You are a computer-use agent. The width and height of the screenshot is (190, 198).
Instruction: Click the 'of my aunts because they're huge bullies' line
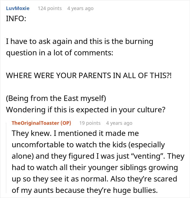85,190
